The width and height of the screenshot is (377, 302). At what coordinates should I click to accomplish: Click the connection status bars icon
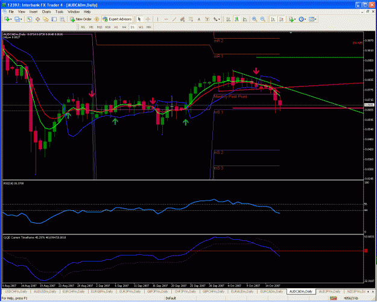tap(333, 298)
